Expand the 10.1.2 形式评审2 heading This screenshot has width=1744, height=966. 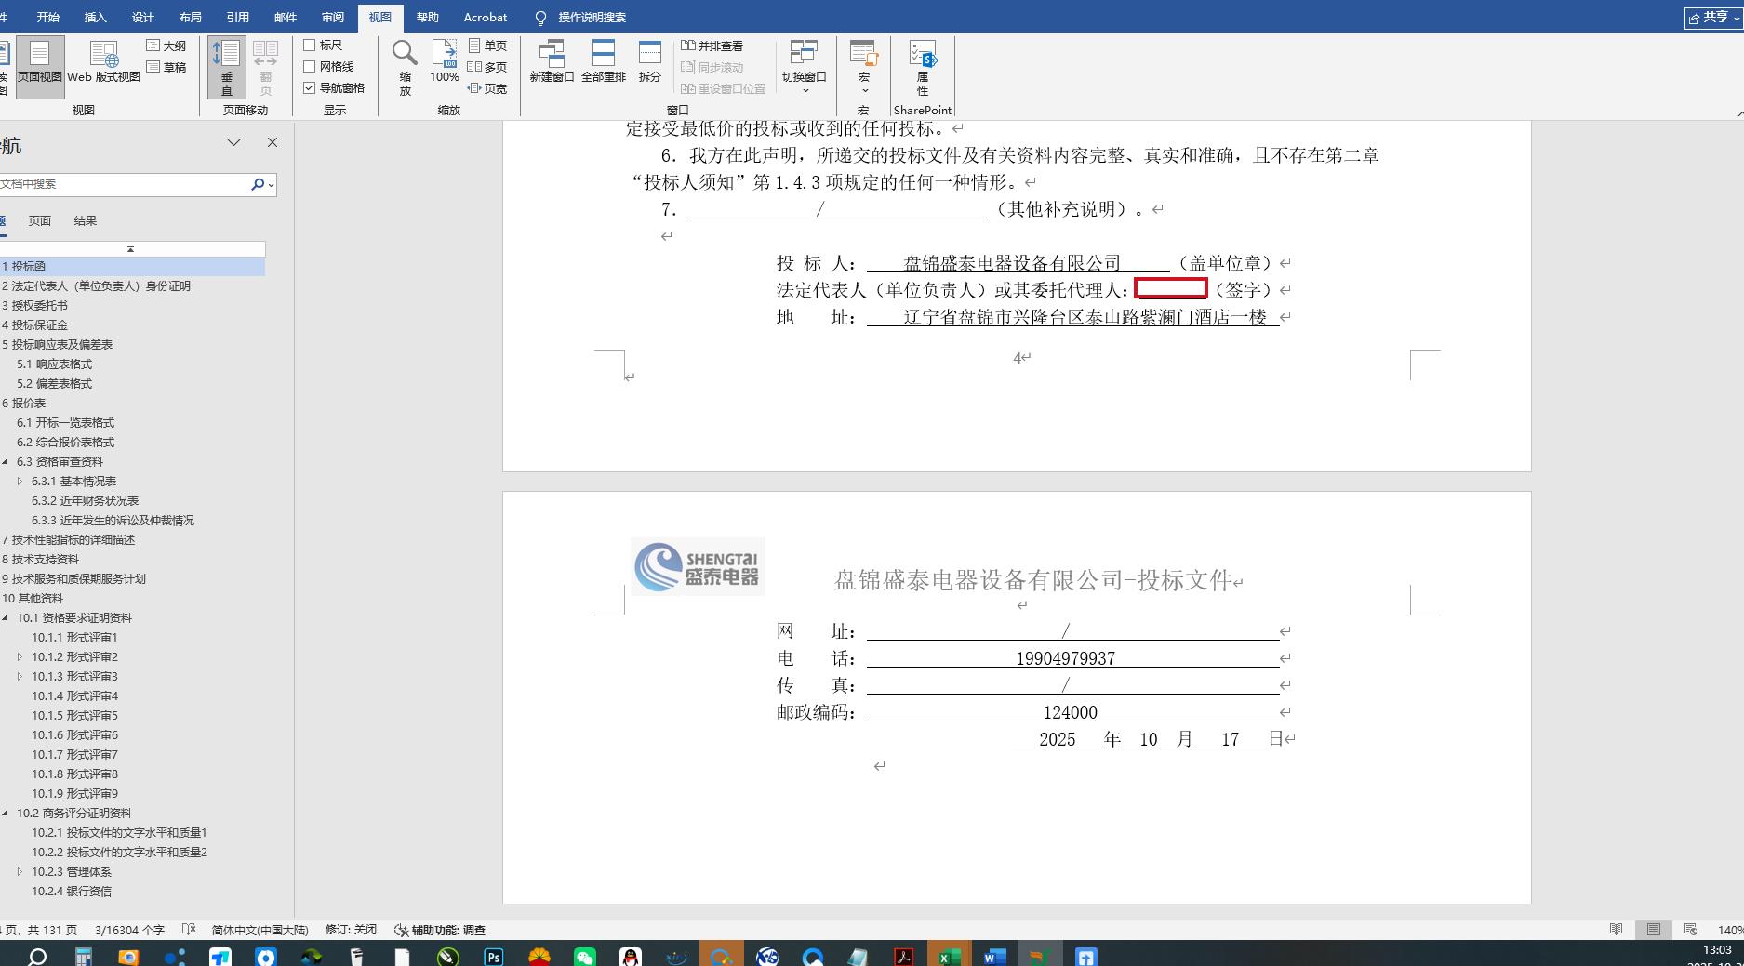coord(20,657)
